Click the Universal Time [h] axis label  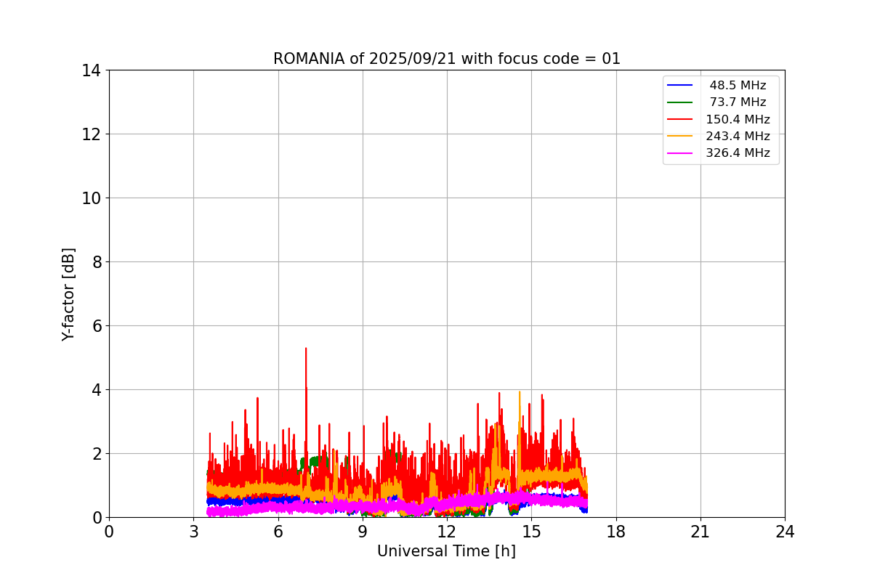[x=446, y=551]
